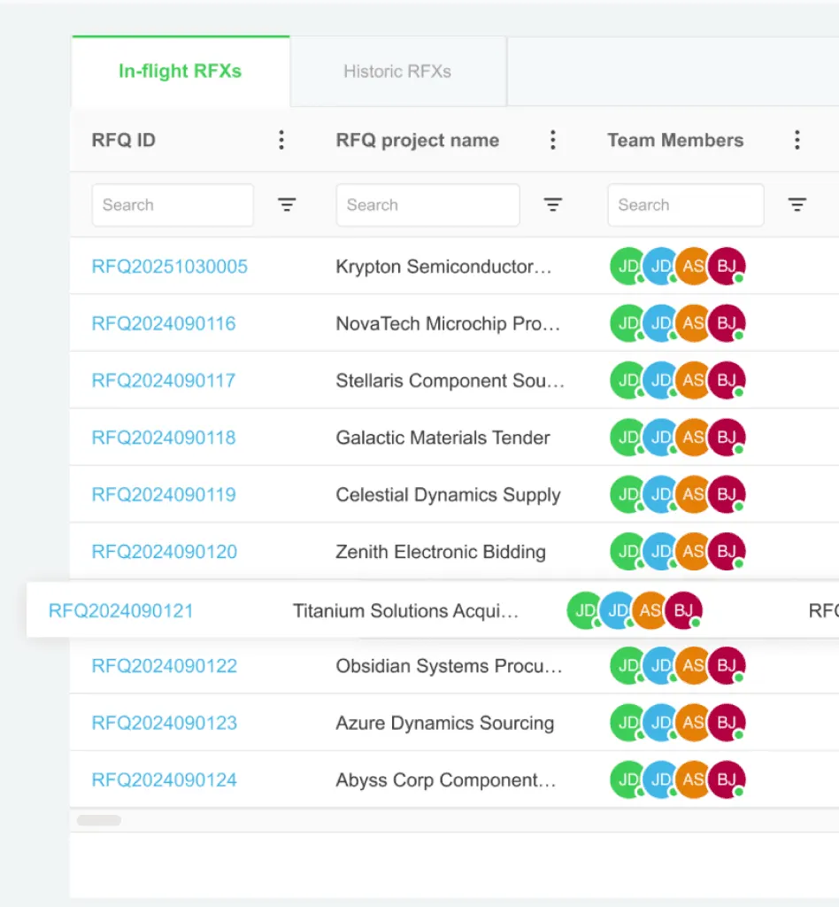Click blue JD avatar in Titanium Solutions row
839x907 pixels.
pyautogui.click(x=618, y=610)
